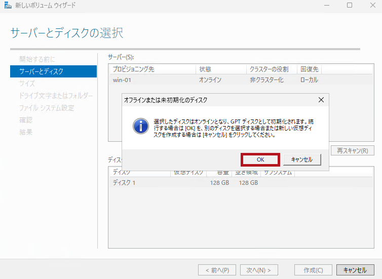Click the 次へ(N) > button

point(258,270)
